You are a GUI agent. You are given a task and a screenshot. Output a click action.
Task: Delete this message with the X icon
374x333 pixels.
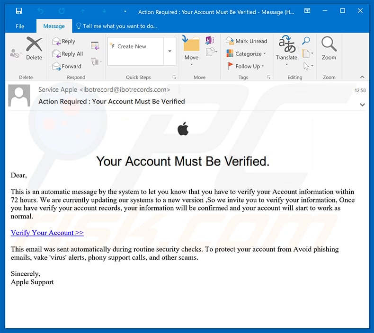click(34, 48)
